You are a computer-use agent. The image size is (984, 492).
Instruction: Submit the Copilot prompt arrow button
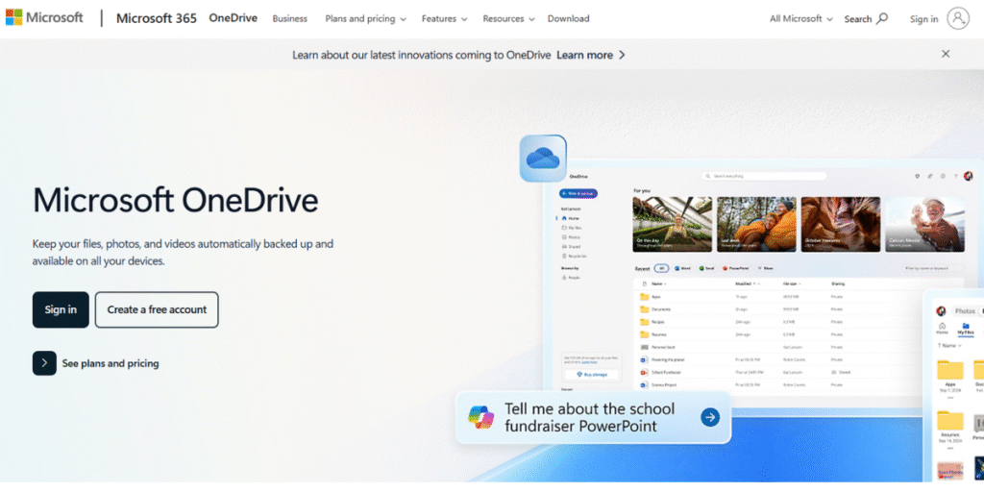pyautogui.click(x=710, y=417)
